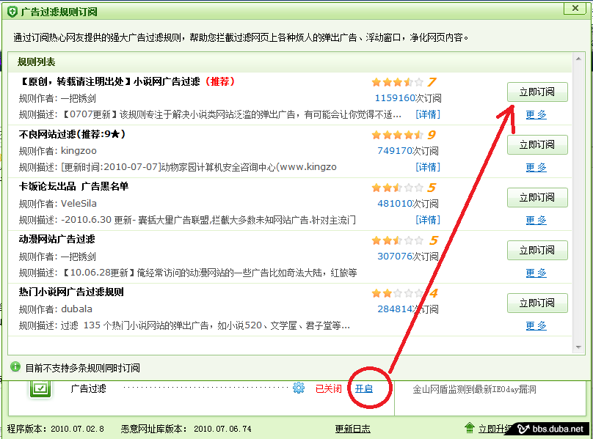
Task: Click the 金山网盾监测到最新IE0day漏洞 notice
Action: coord(474,389)
